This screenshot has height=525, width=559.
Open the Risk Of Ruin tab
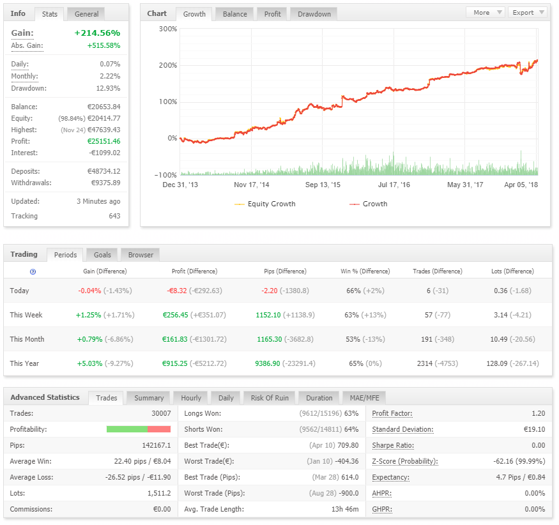(270, 398)
